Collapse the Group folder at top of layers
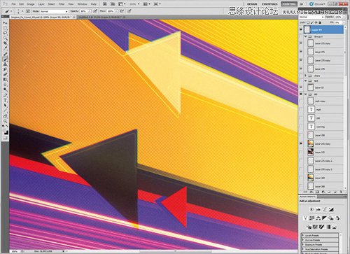350x254 pixels. [x=306, y=36]
